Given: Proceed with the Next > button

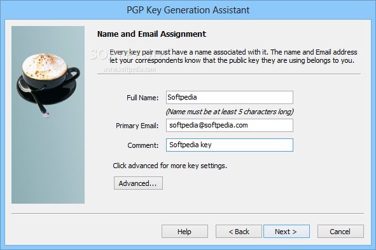Looking at the screenshot, I should [286, 232].
